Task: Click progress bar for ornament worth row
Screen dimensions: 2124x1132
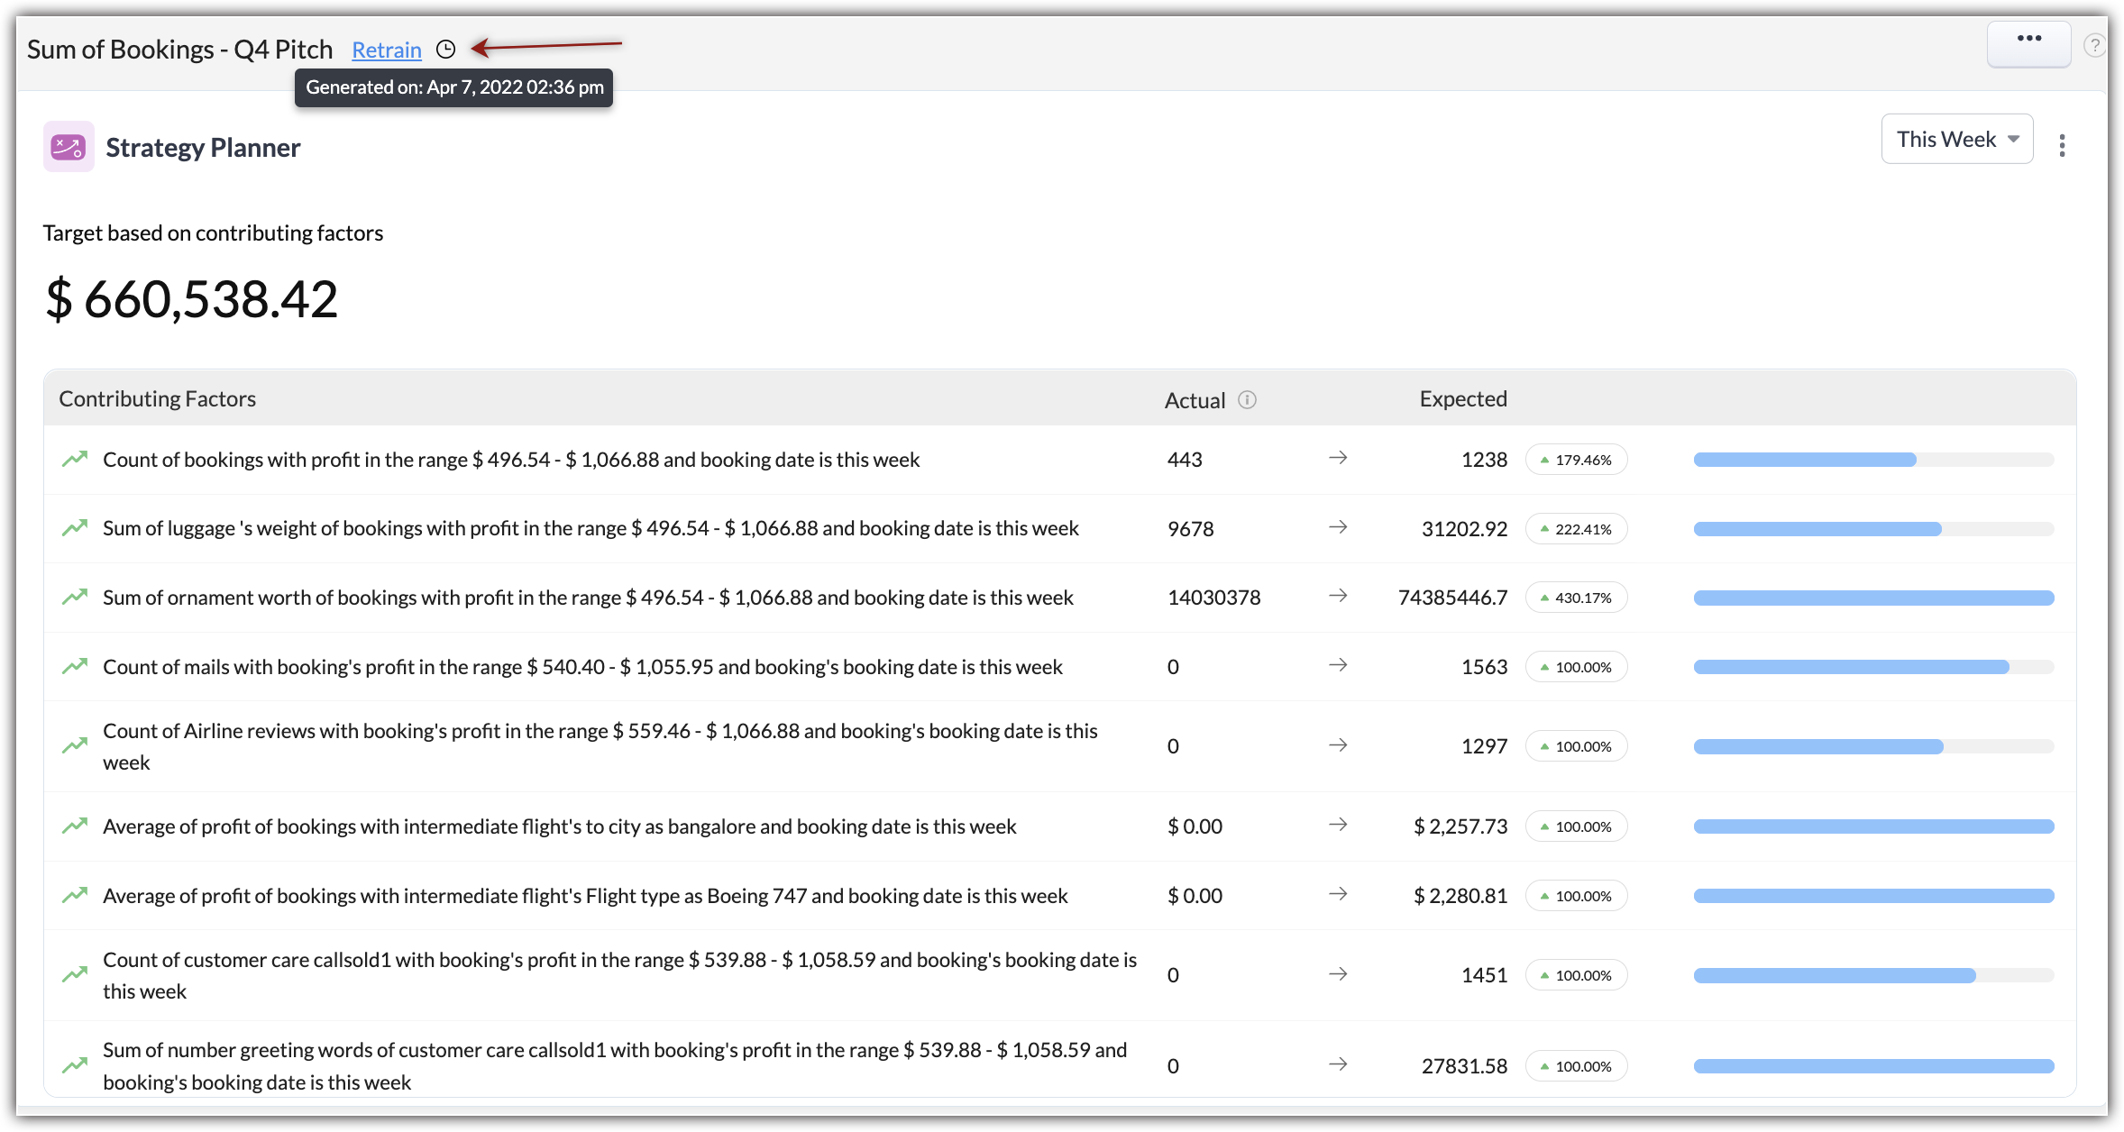Action: pos(1873,598)
